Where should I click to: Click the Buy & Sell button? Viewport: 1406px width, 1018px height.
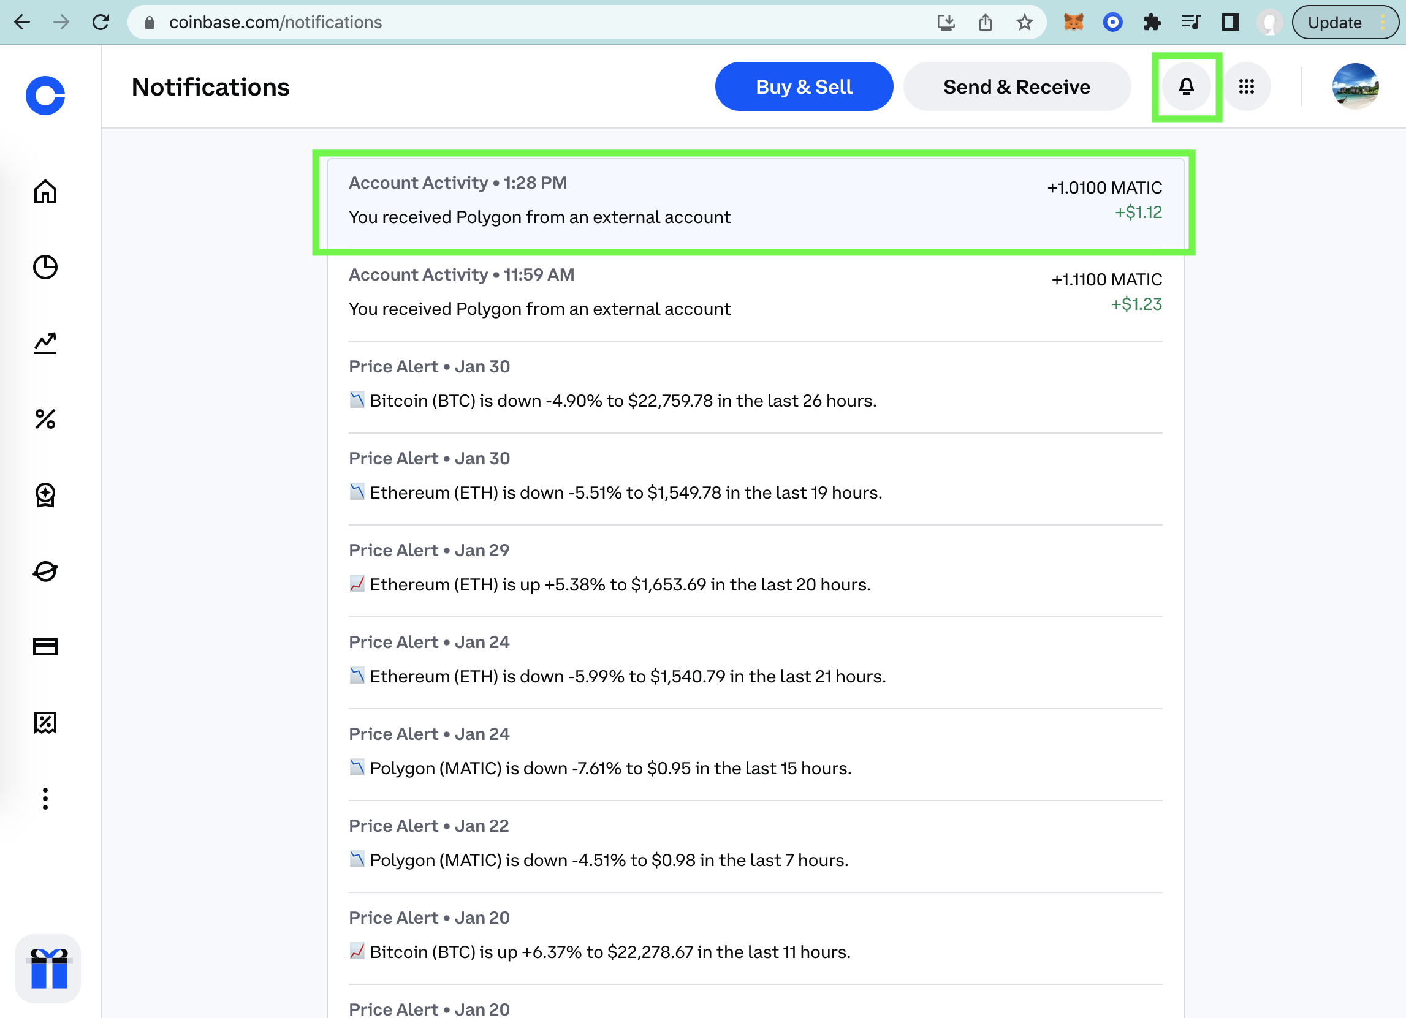(804, 87)
